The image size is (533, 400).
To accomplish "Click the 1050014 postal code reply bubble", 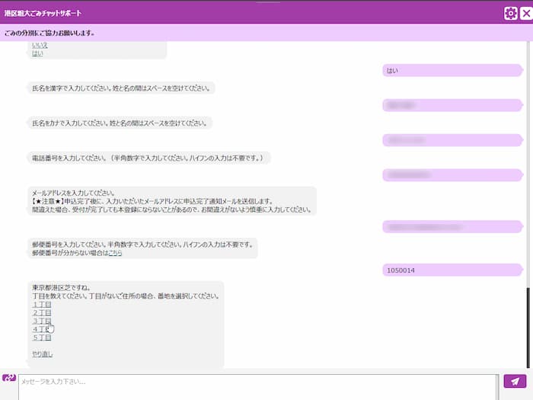I will (452, 270).
